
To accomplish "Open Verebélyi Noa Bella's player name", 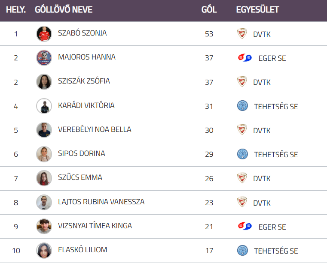I will pyautogui.click(x=95, y=129).
